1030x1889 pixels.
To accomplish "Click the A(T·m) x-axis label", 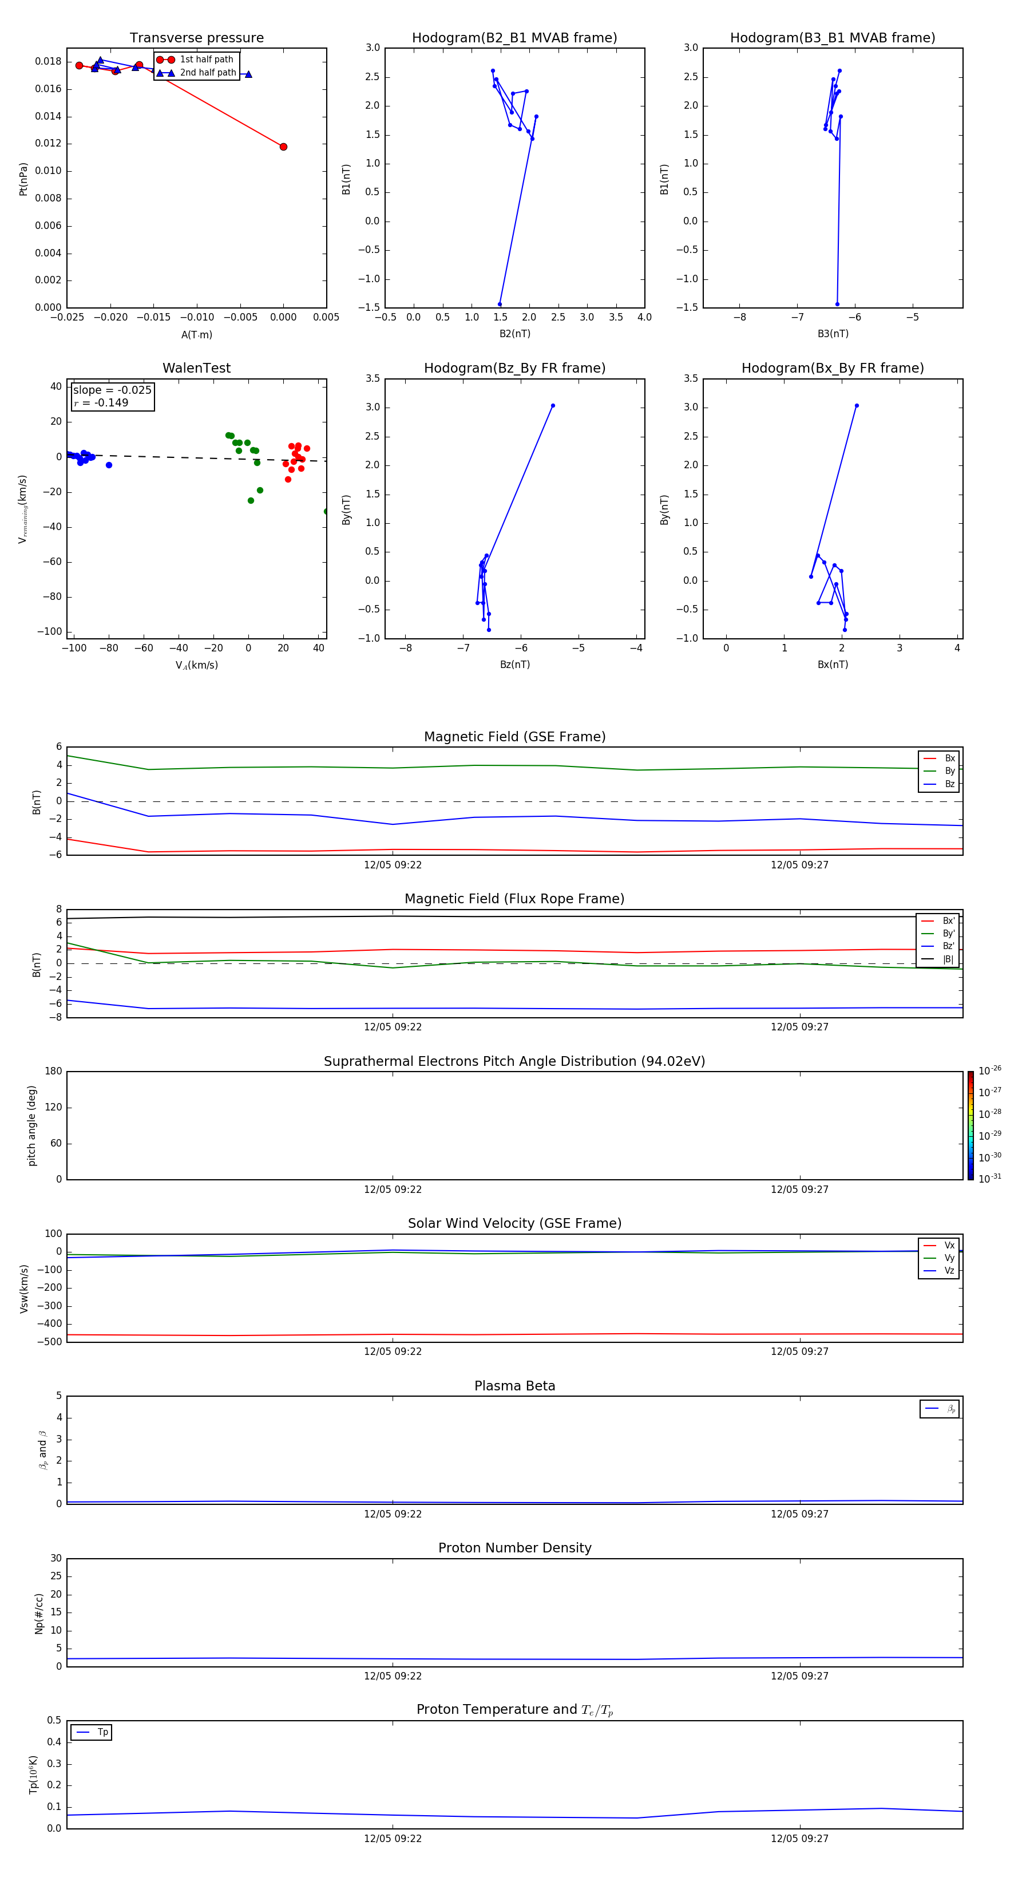I will click(x=196, y=334).
